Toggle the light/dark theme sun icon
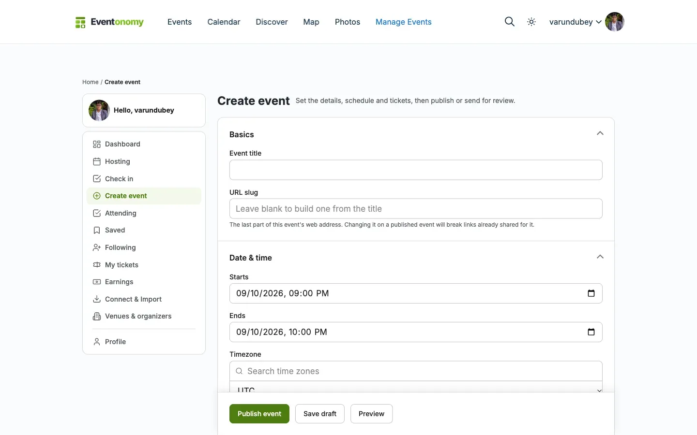Screen dimensions: 697x435 (x=531, y=22)
